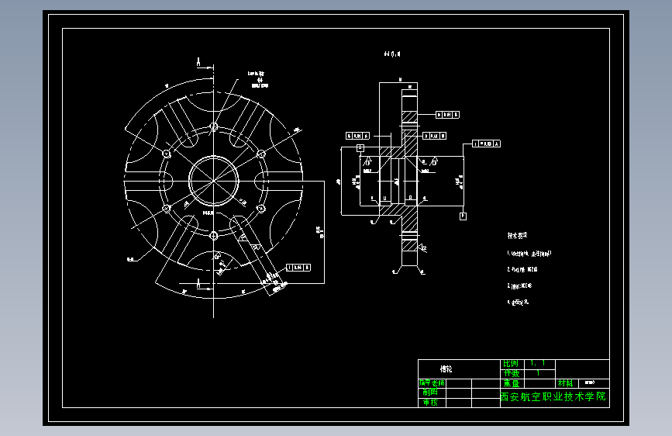
Task: Click technical requirement line number 4
Action: click(x=518, y=302)
